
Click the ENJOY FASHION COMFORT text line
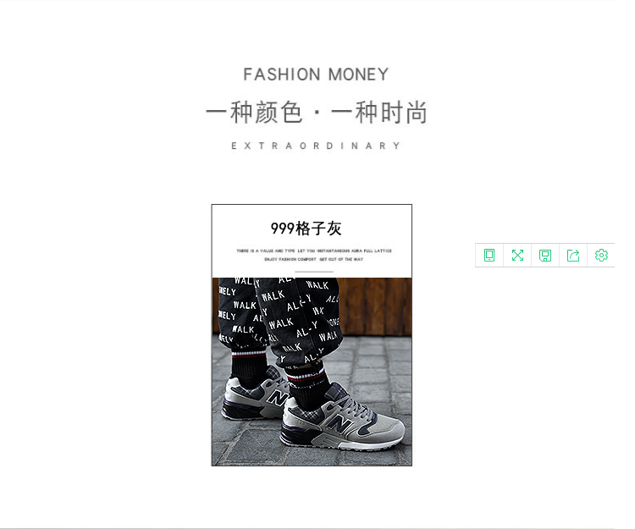click(x=314, y=260)
